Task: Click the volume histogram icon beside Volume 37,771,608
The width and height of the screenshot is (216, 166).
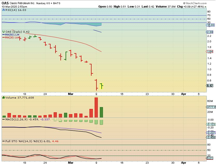Action: click(x=4, y=98)
